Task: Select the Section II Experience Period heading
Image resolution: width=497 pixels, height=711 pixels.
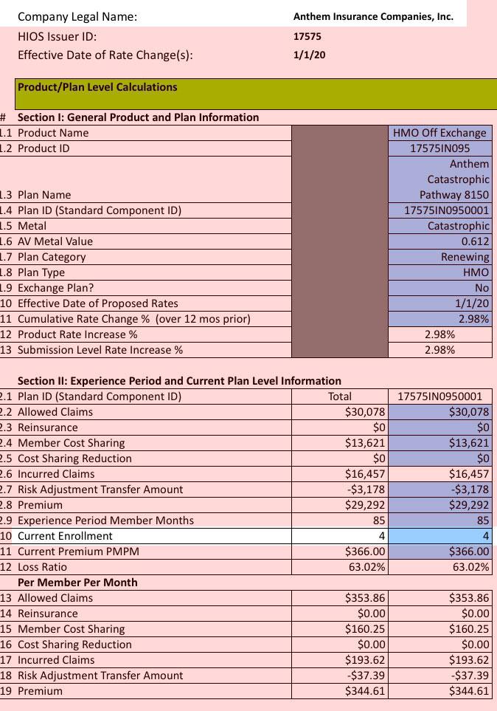Action: tap(179, 381)
